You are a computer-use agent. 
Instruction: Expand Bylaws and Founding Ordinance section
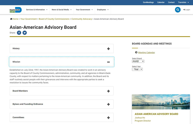click(x=61, y=104)
